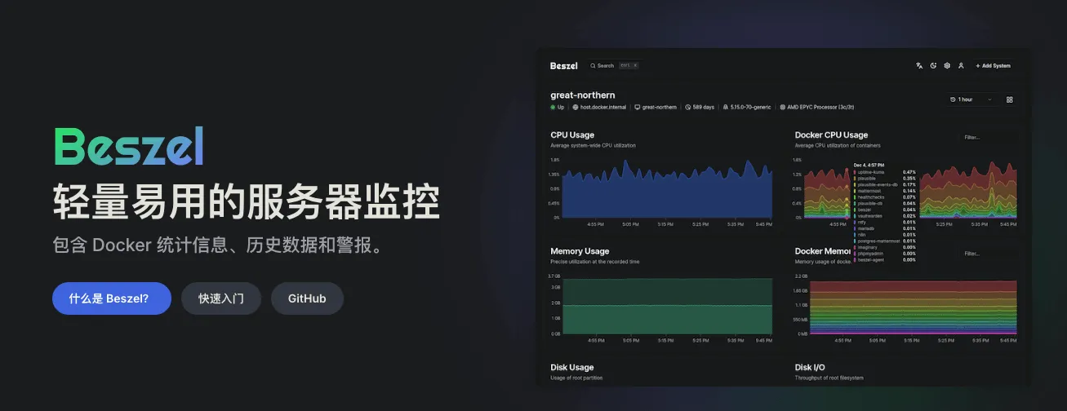Viewport: 1067px width, 411px height.
Task: Expand the '1 hour' time range dropdown
Action: click(x=971, y=99)
